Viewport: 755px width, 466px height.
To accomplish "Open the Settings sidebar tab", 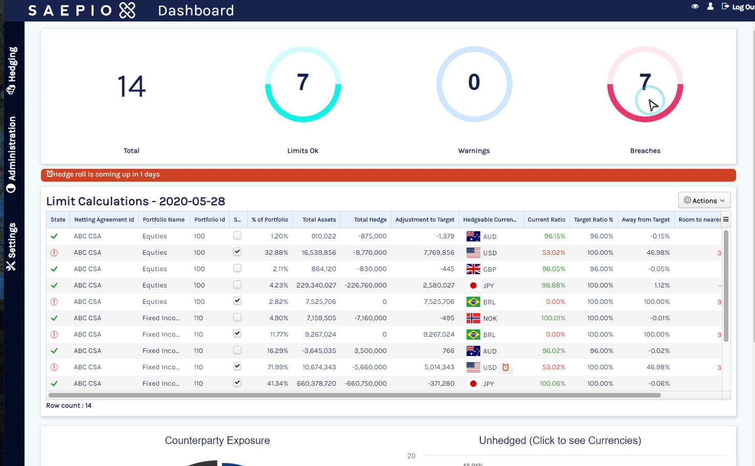I will (12, 247).
